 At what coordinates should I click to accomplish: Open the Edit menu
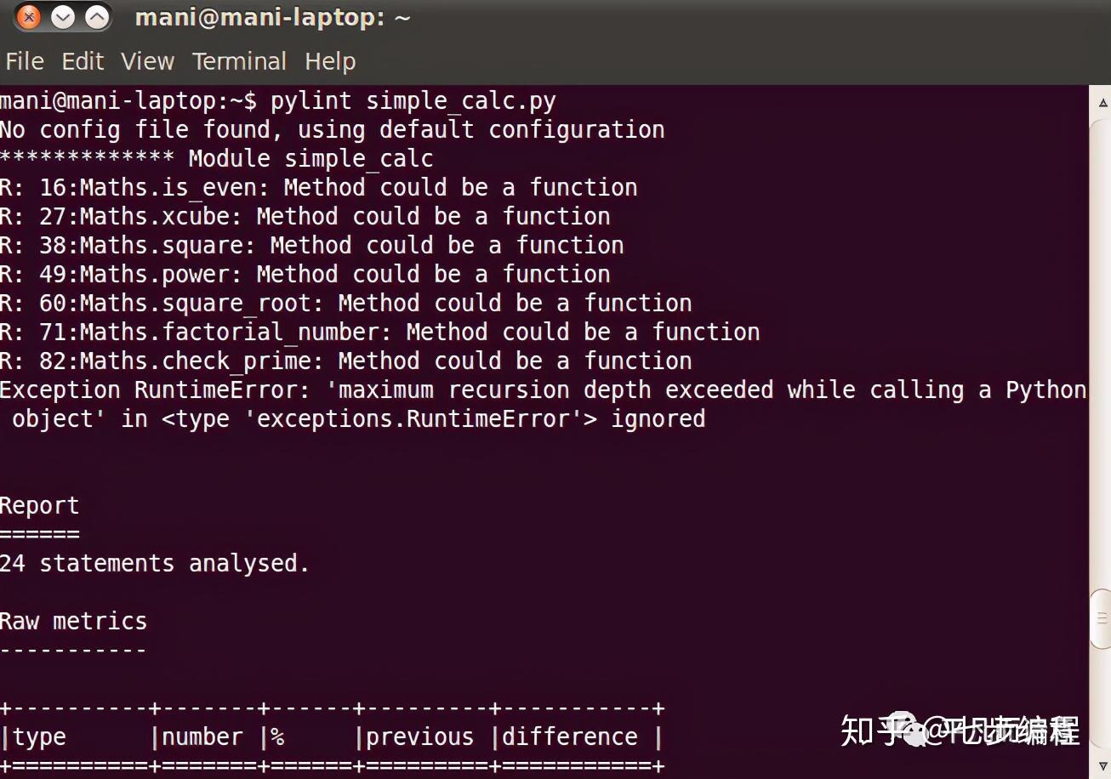pos(83,61)
